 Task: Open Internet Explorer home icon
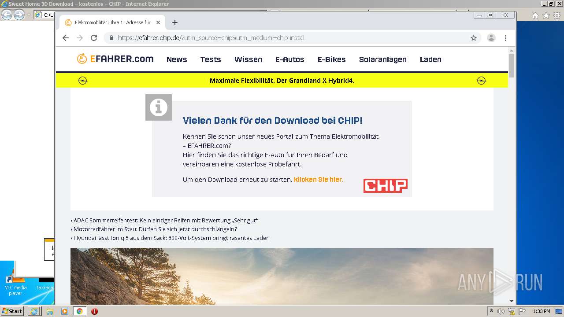click(535, 15)
